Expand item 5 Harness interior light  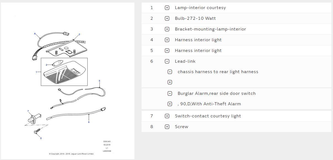point(167,51)
